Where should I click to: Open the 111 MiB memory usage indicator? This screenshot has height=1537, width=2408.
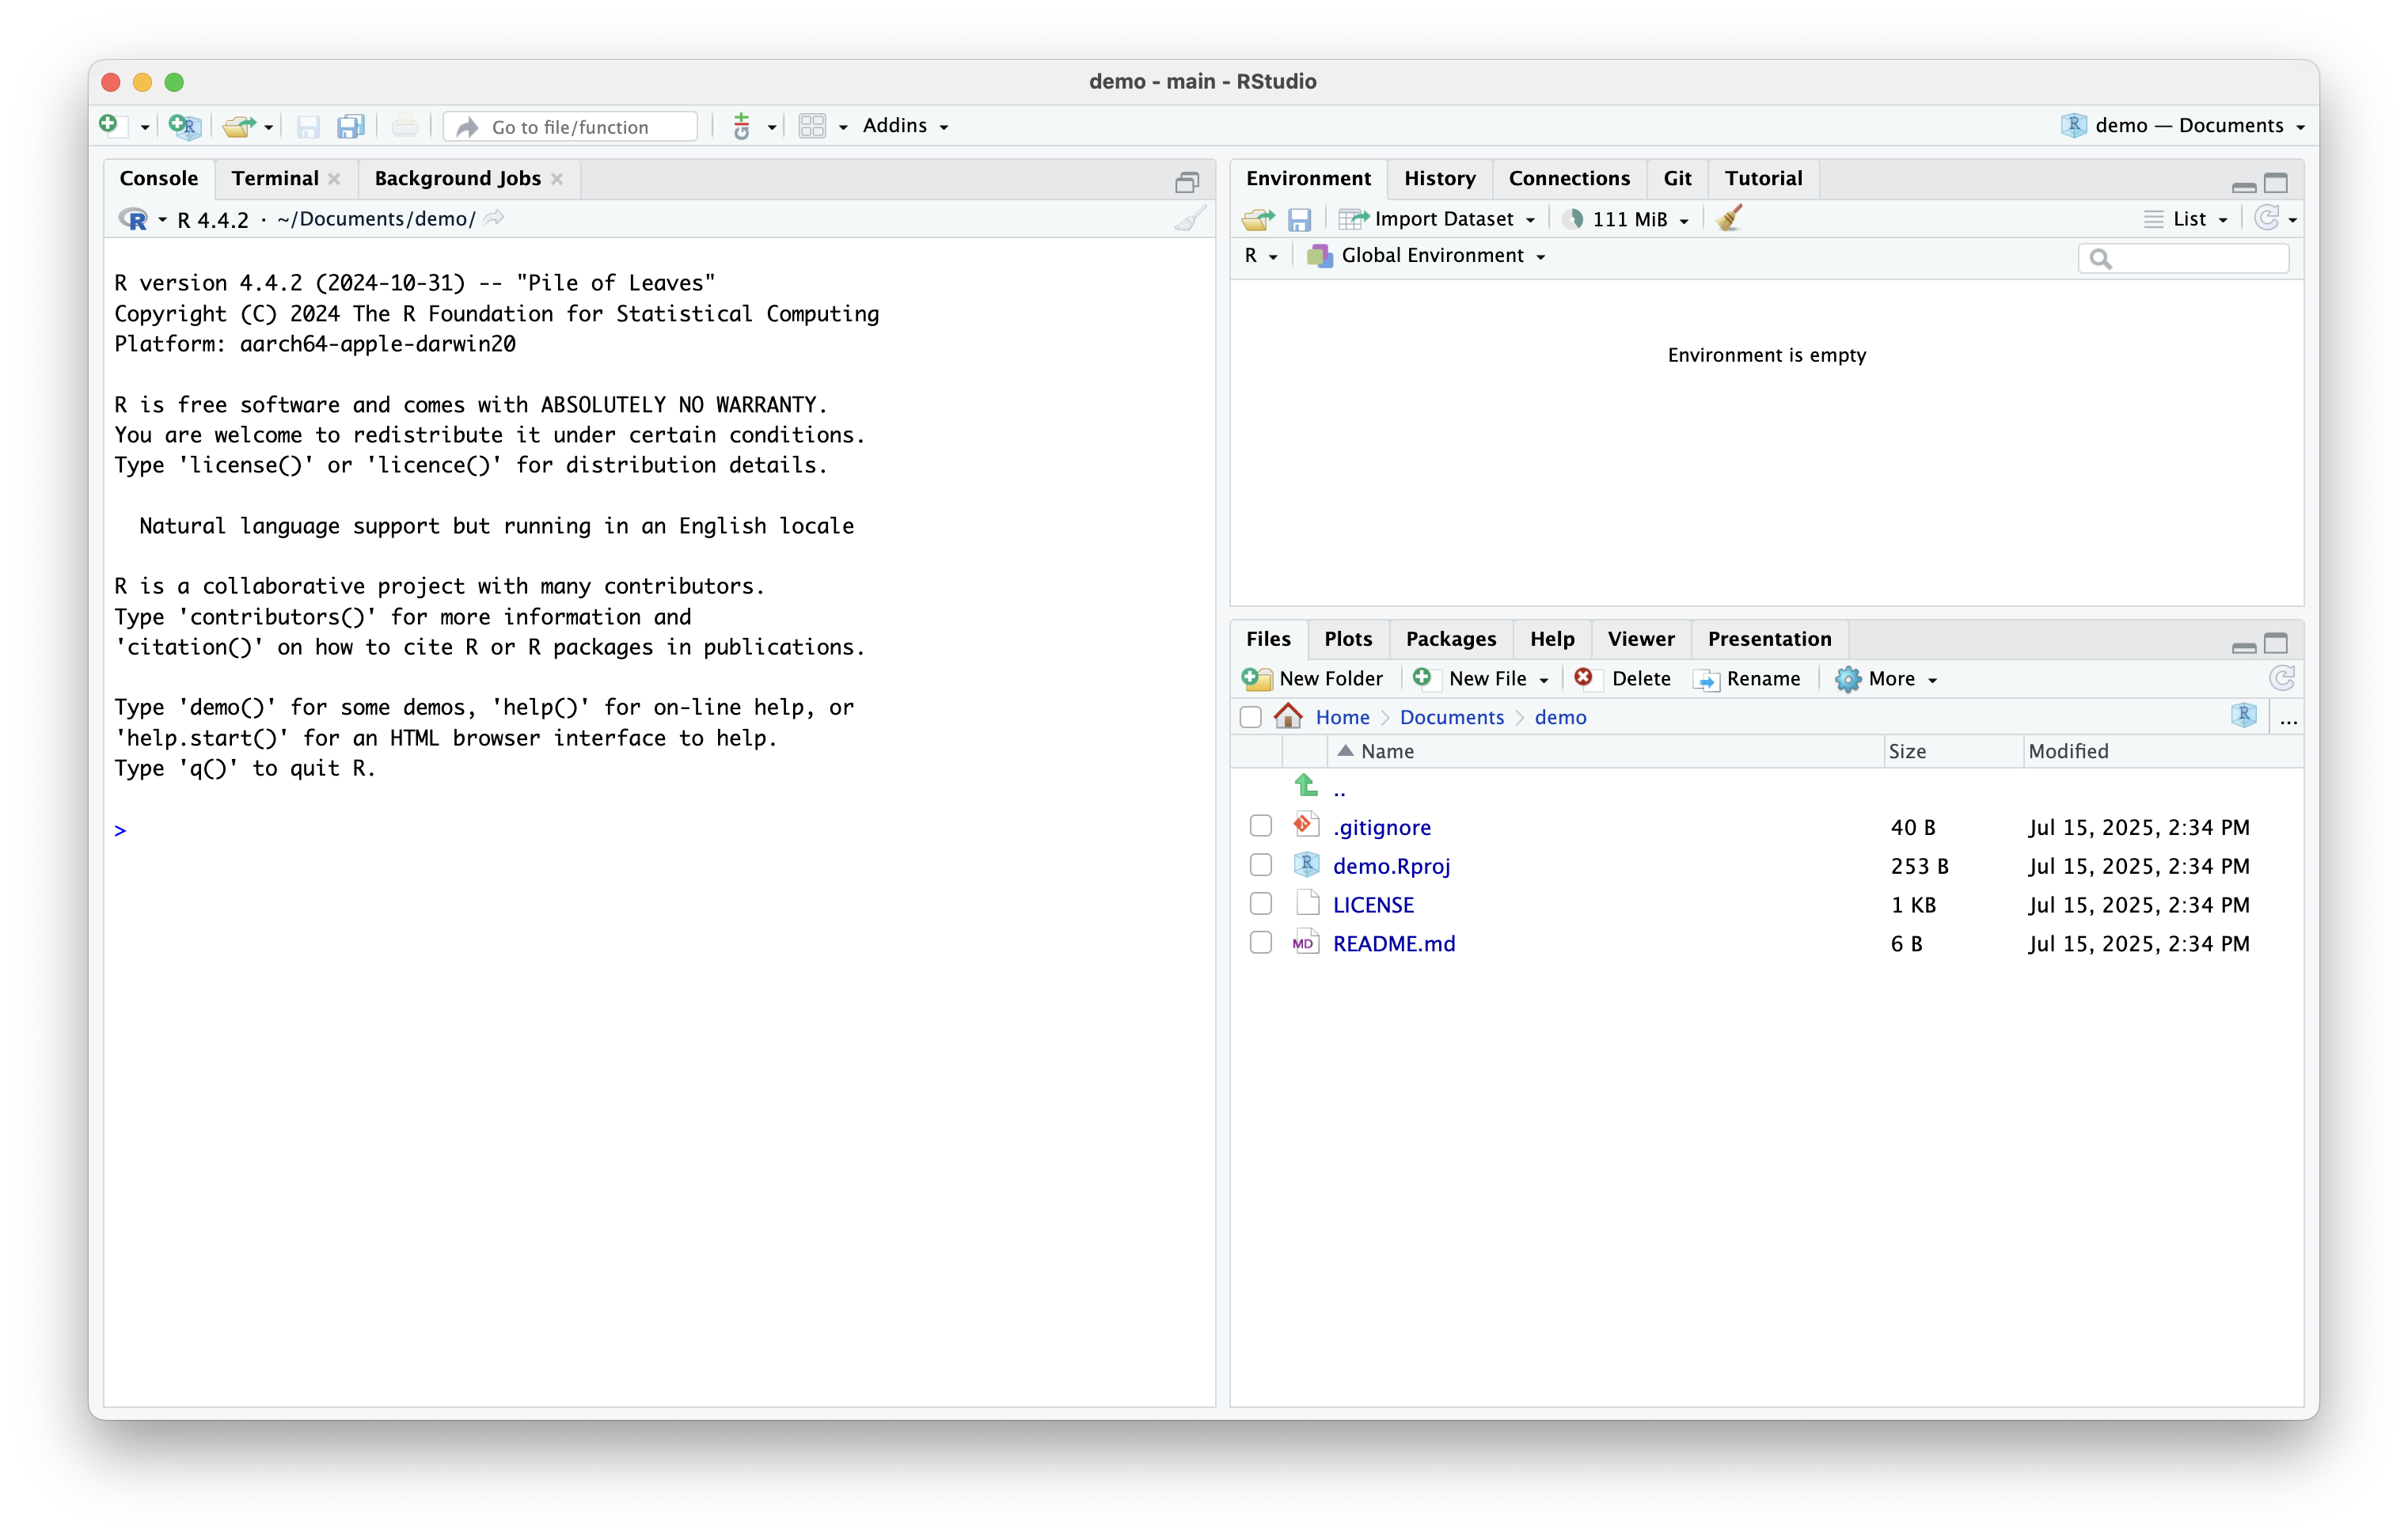click(1628, 219)
